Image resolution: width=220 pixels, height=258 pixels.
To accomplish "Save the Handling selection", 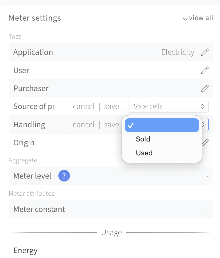I will click(111, 125).
